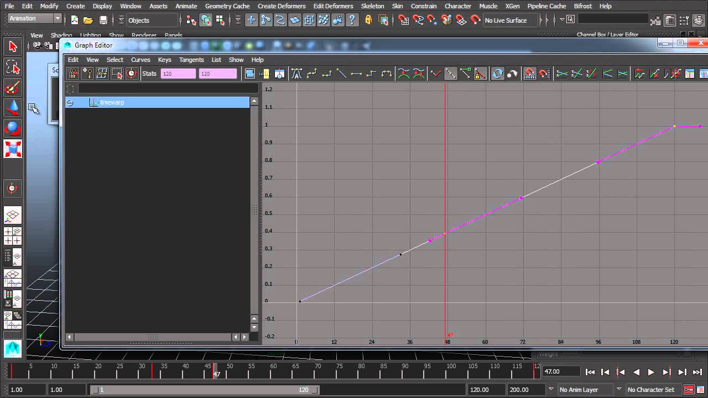Open the No Anim Layer dropdown arrow
This screenshot has width=708, height=398.
click(551, 389)
